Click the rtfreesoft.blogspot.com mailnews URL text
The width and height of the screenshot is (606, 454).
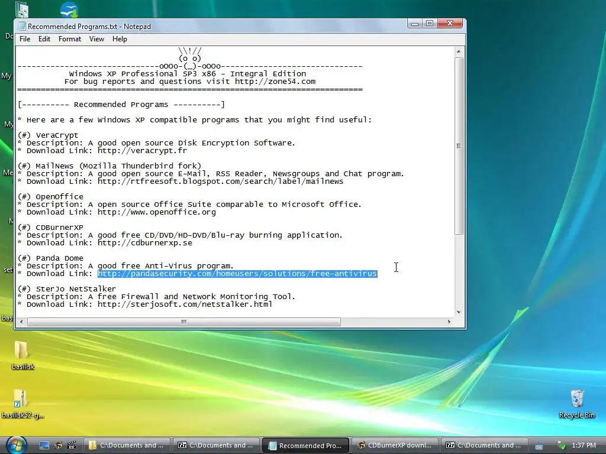(220, 181)
